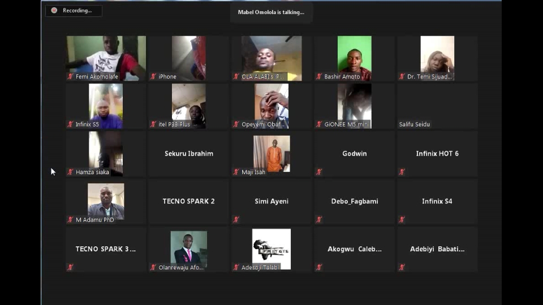543x305 pixels.
Task: Click muted microphone icon on Godwin's tile
Action: click(319, 172)
